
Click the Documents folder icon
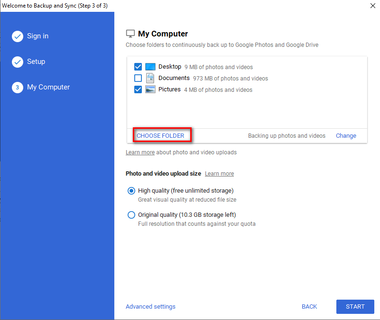point(150,78)
